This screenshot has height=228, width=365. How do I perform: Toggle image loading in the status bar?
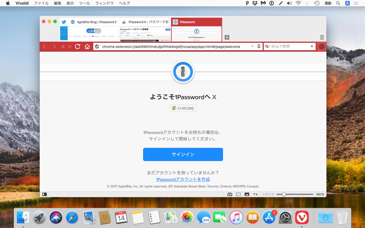247,194
